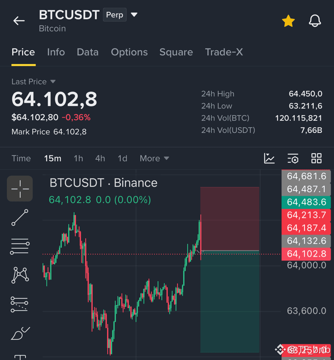Screen dimensions: 334x360
Task: Toggle the favorite star for BTCUSDT
Action: (288, 21)
